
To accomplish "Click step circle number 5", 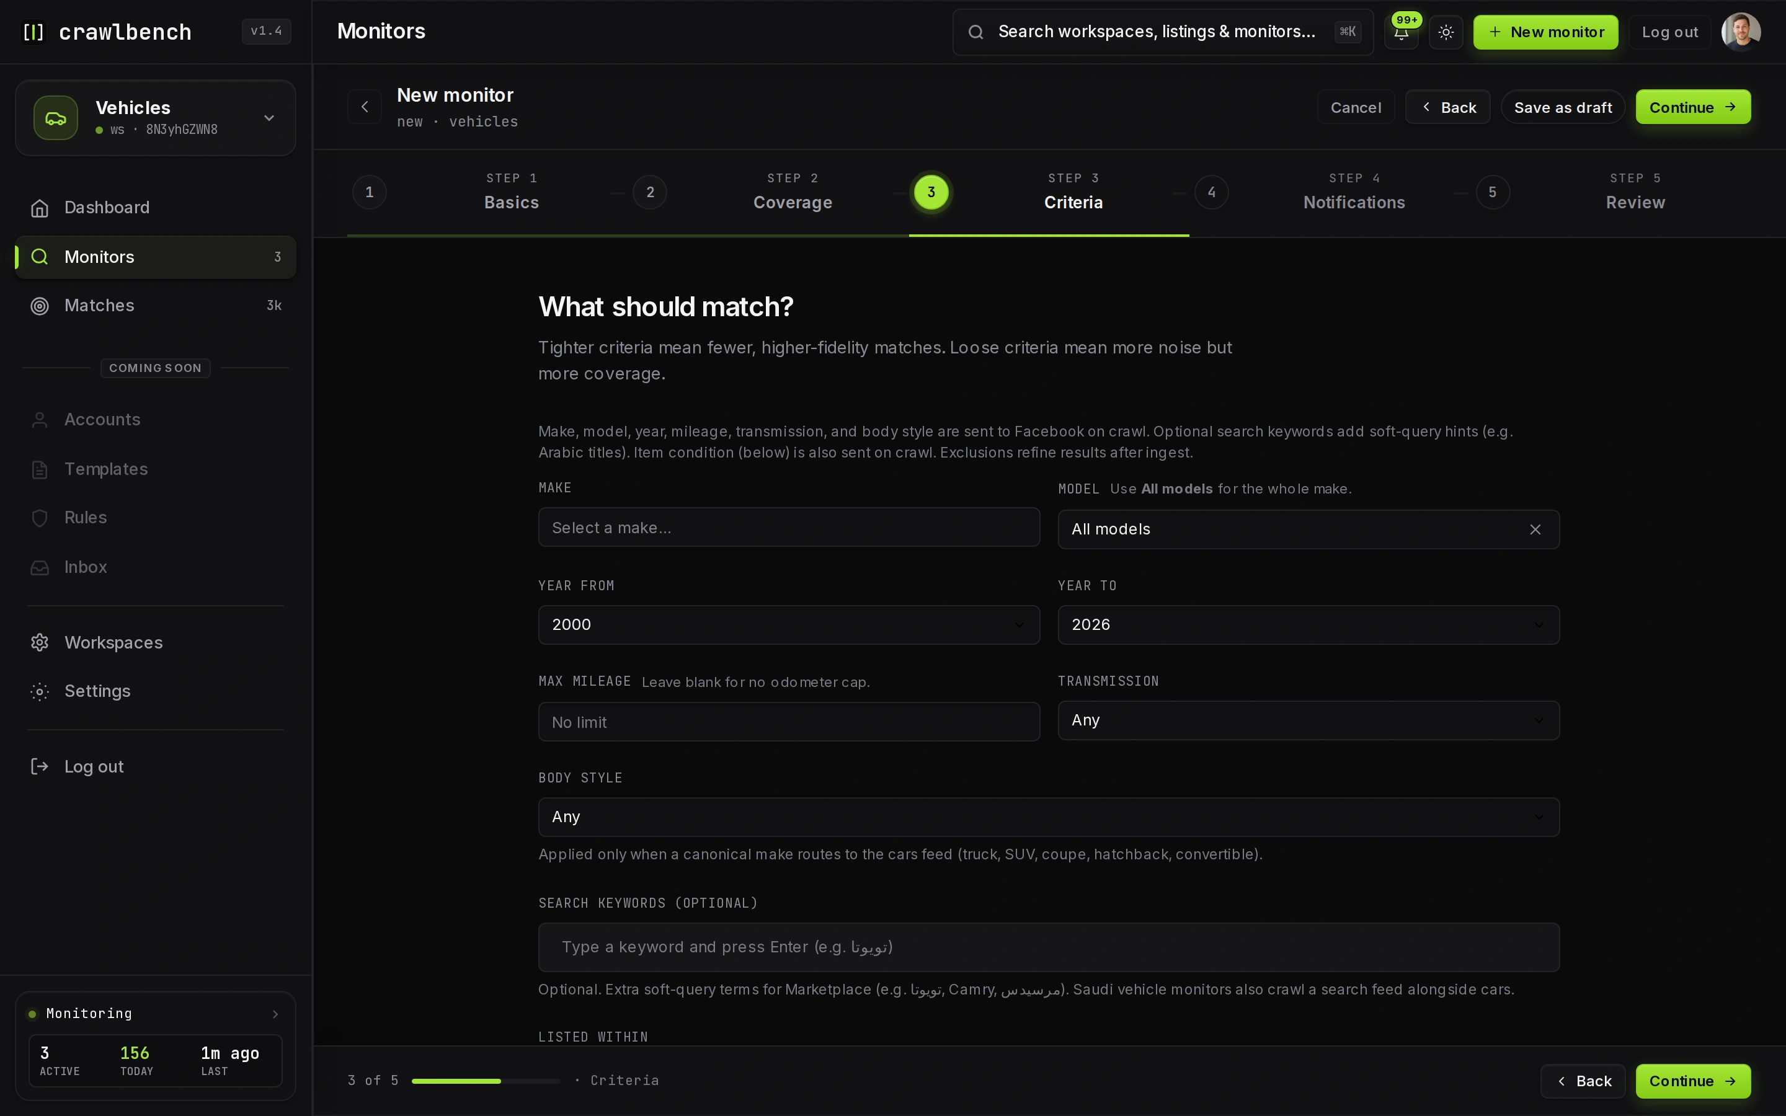I will click(1492, 192).
